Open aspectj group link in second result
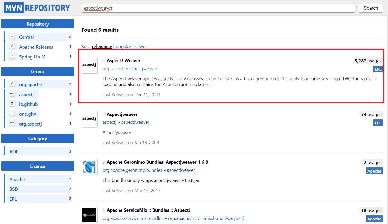Viewport: 388px width, 224px height. pyautogui.click(x=110, y=122)
